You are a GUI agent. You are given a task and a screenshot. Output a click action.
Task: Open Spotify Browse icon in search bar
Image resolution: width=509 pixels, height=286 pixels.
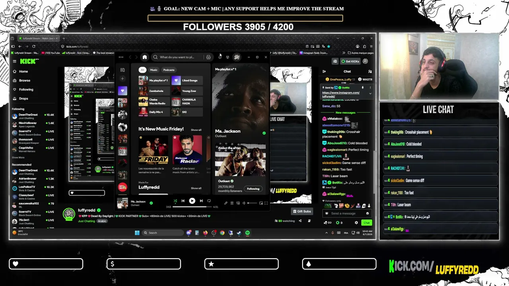208,57
